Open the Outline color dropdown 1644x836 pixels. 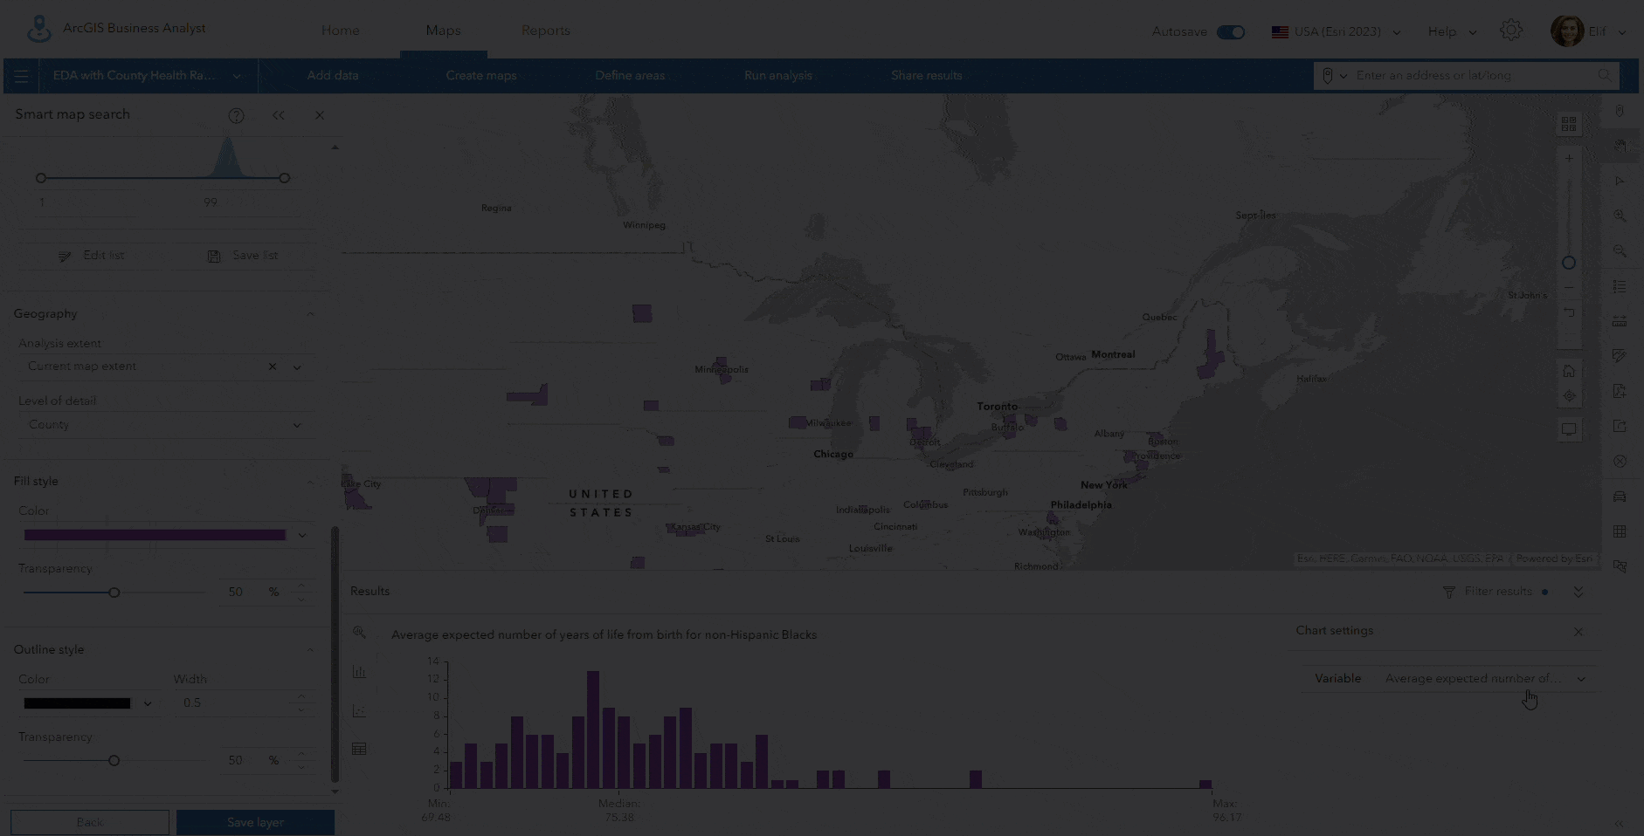tap(148, 703)
